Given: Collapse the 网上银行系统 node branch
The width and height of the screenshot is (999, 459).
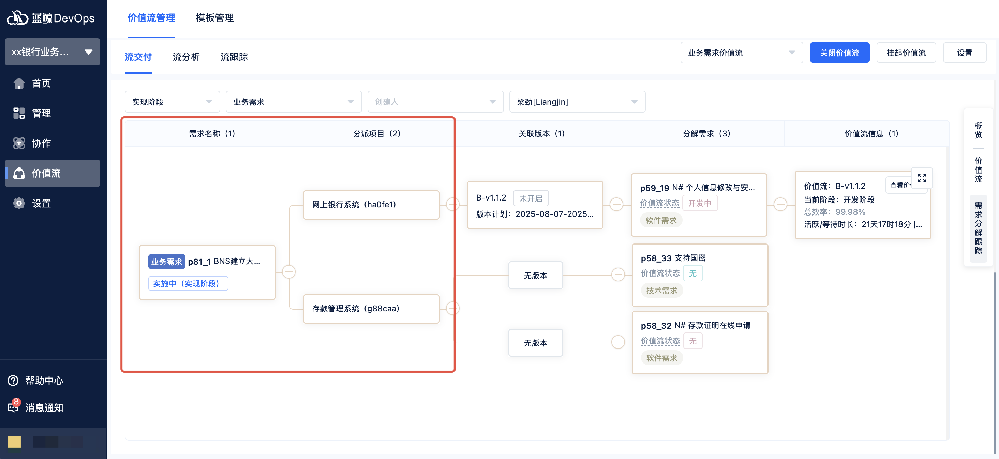Looking at the screenshot, I should (452, 205).
